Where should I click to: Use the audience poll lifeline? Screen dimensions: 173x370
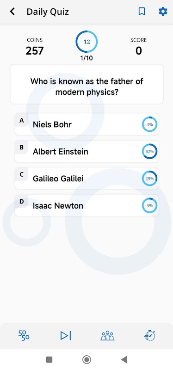[107, 335]
